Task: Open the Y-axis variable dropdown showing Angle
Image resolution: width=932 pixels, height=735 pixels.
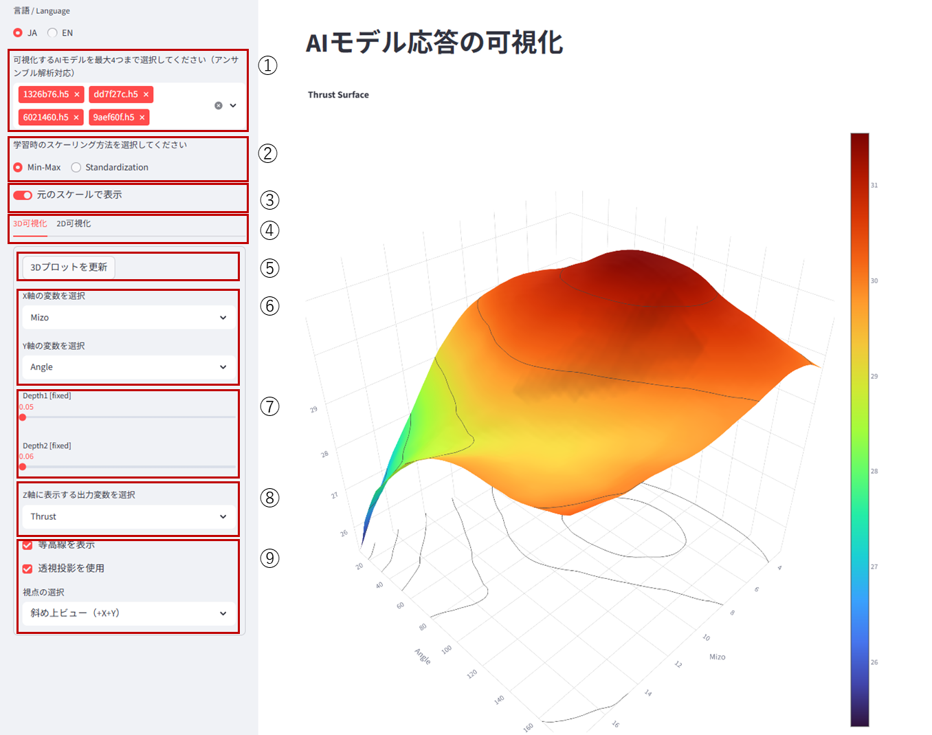Action: [128, 367]
